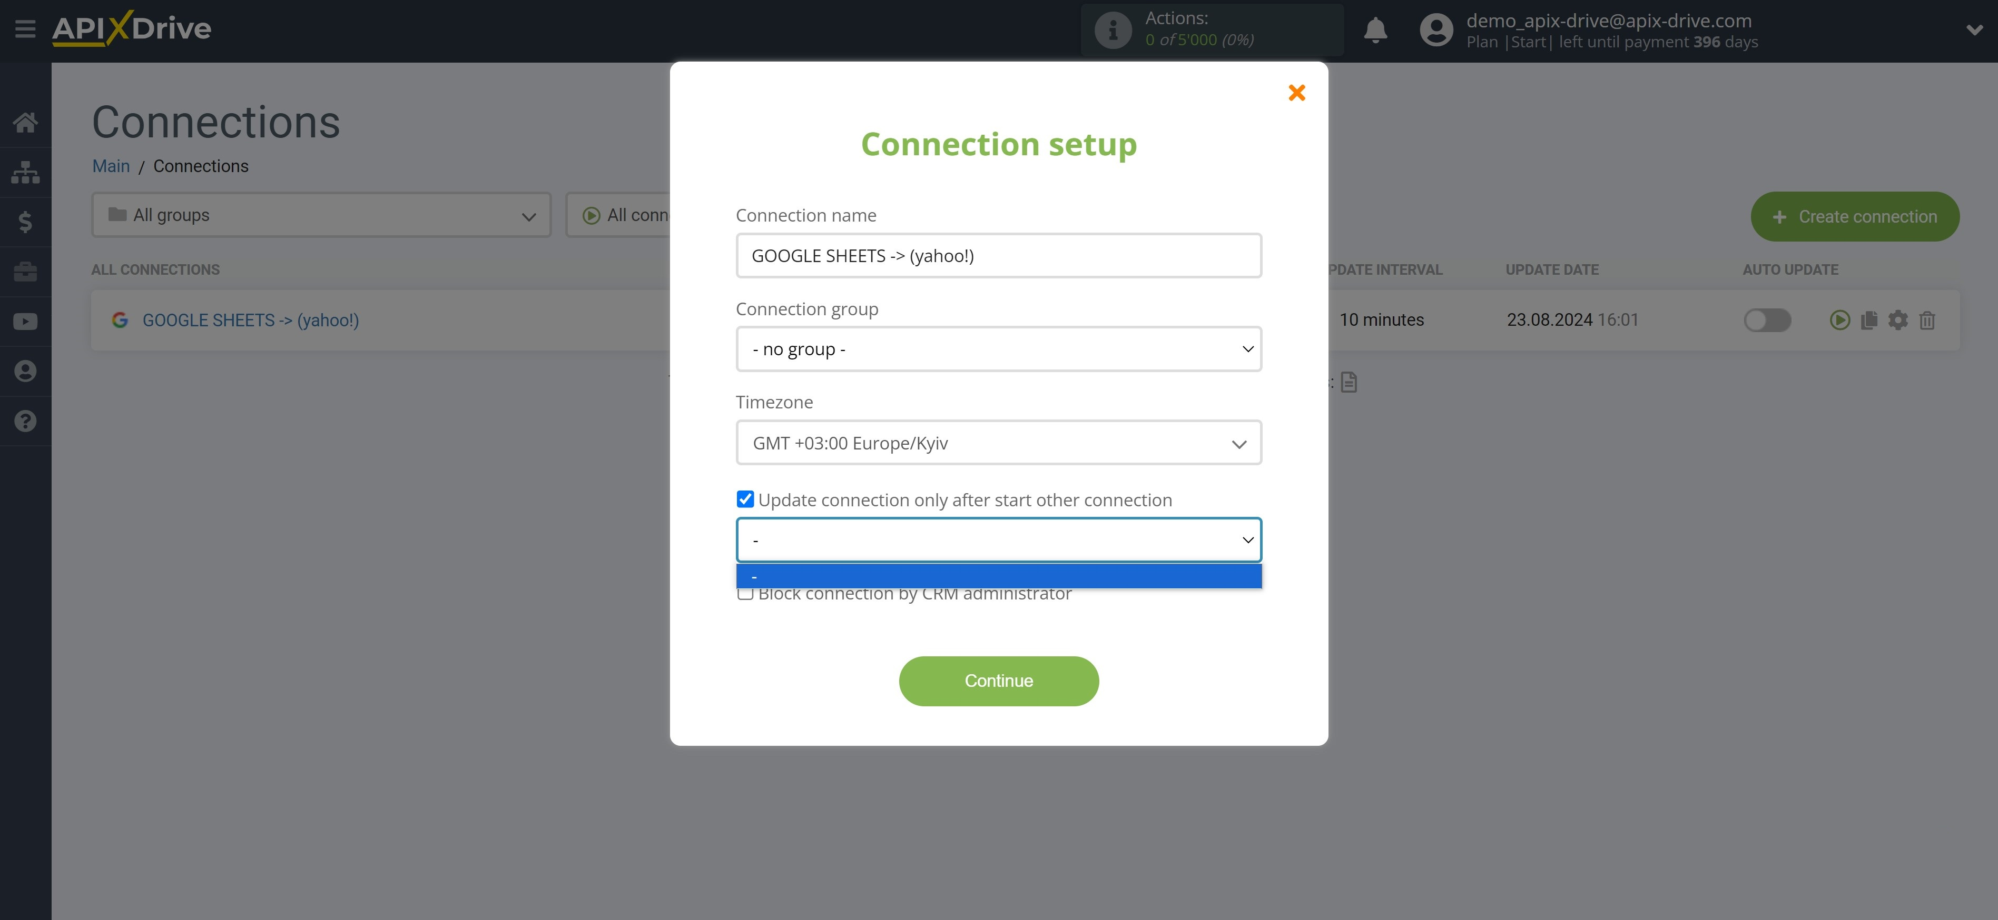The image size is (1998, 920).
Task: Click the Continue button
Action: click(x=998, y=681)
